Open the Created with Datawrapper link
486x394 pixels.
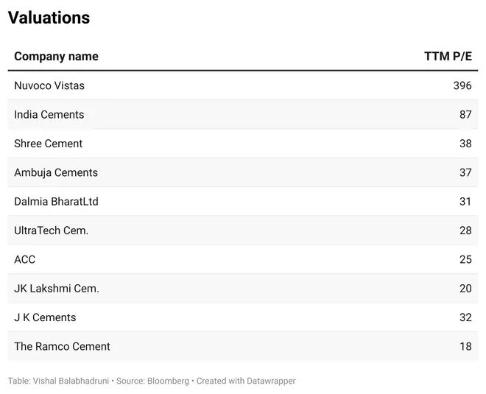click(x=246, y=381)
